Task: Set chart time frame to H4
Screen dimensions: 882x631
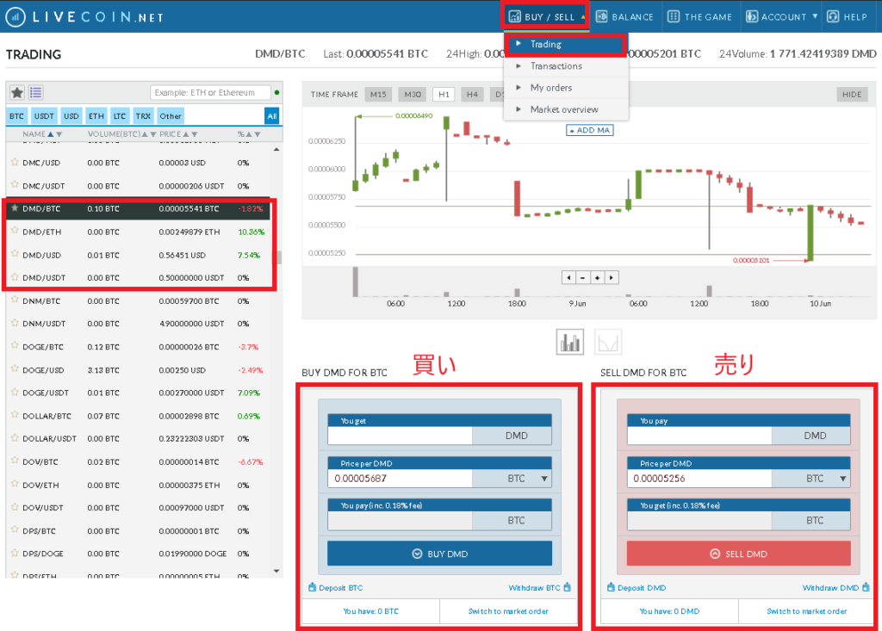Action: click(472, 95)
